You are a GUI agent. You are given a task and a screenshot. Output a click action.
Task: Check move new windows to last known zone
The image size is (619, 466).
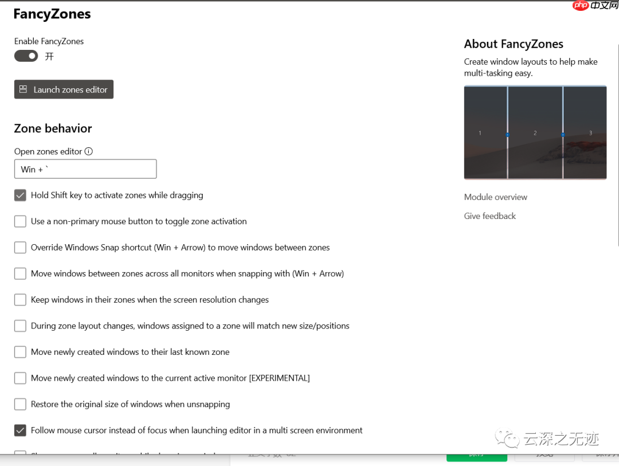pyautogui.click(x=20, y=352)
